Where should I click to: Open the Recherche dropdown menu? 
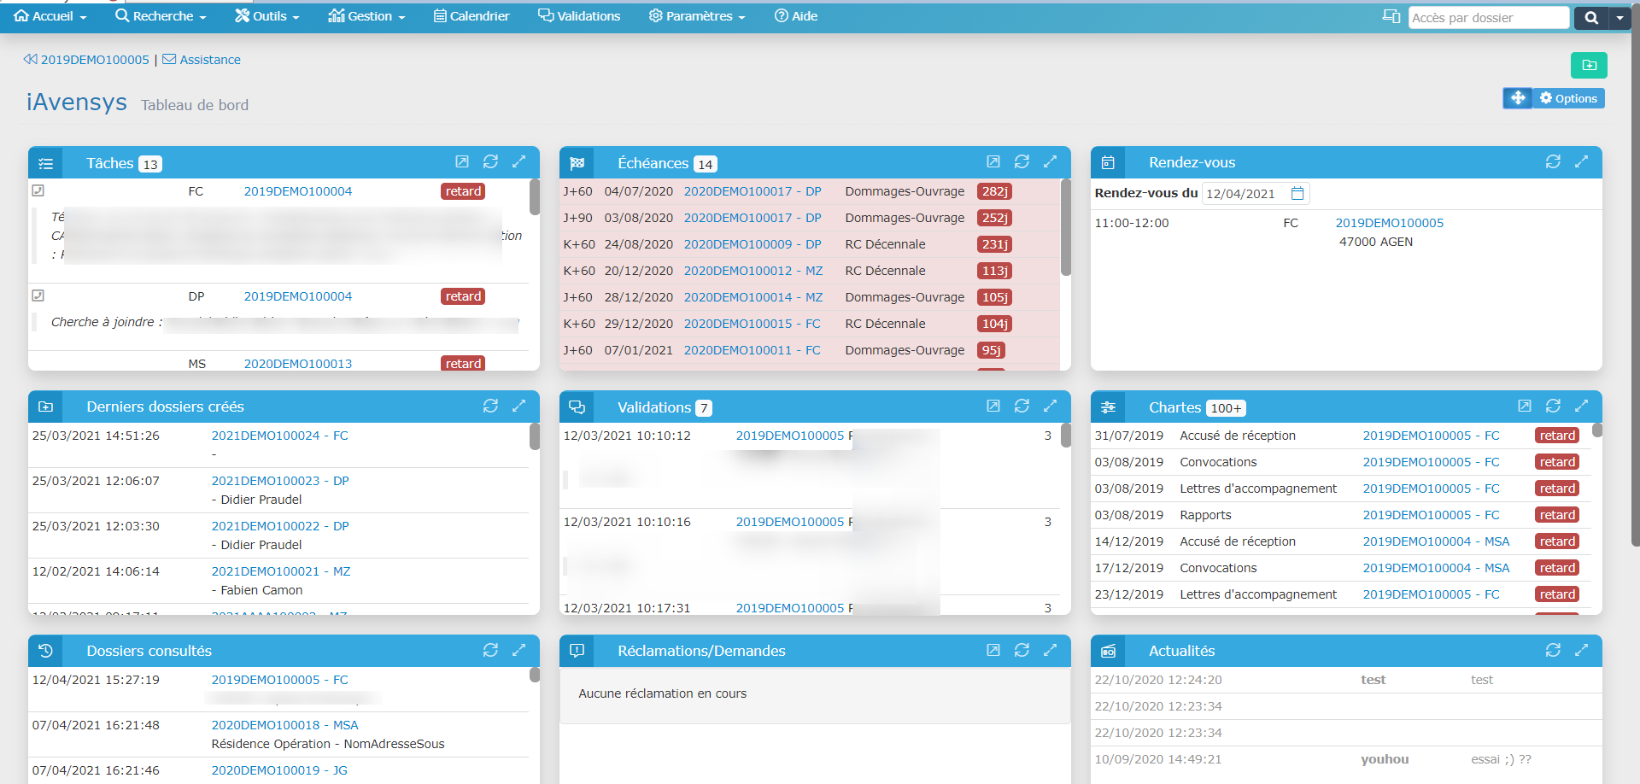(161, 16)
